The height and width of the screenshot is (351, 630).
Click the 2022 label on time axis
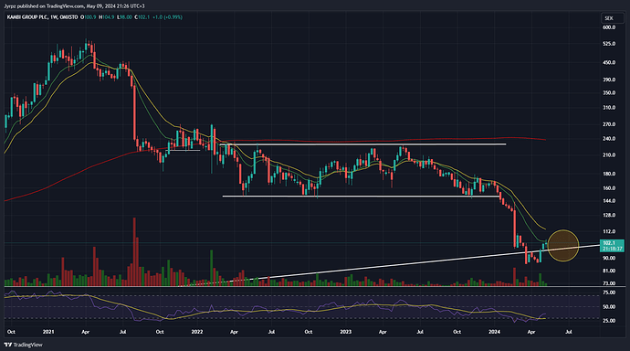pos(197,332)
